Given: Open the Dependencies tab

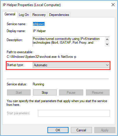Looking at the screenshot, I should [59, 15].
